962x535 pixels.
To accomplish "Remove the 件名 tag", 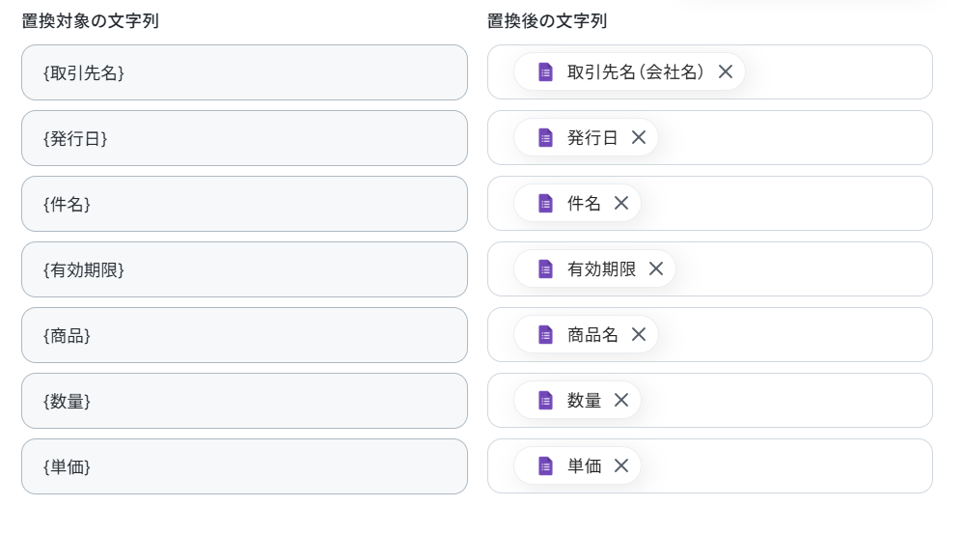I will (620, 204).
